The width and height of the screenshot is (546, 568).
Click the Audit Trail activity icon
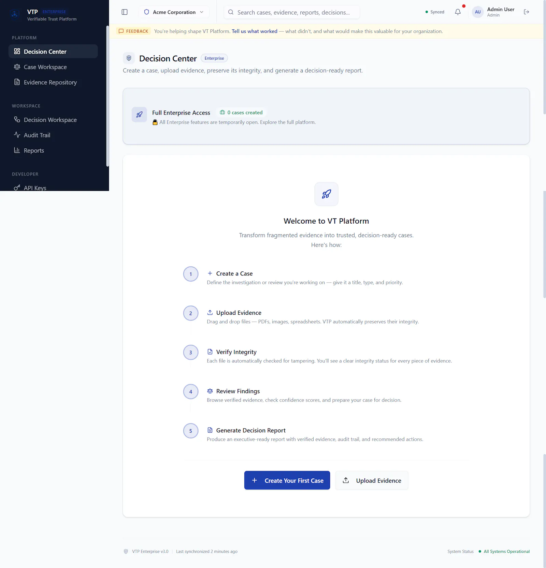(x=17, y=135)
